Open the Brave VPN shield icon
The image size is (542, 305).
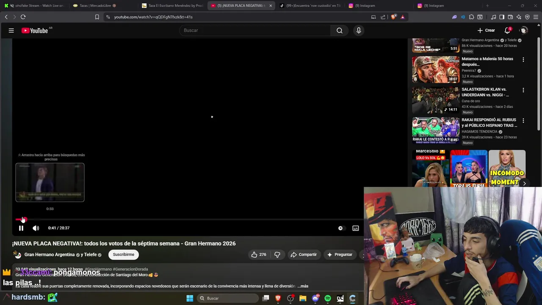point(527,17)
